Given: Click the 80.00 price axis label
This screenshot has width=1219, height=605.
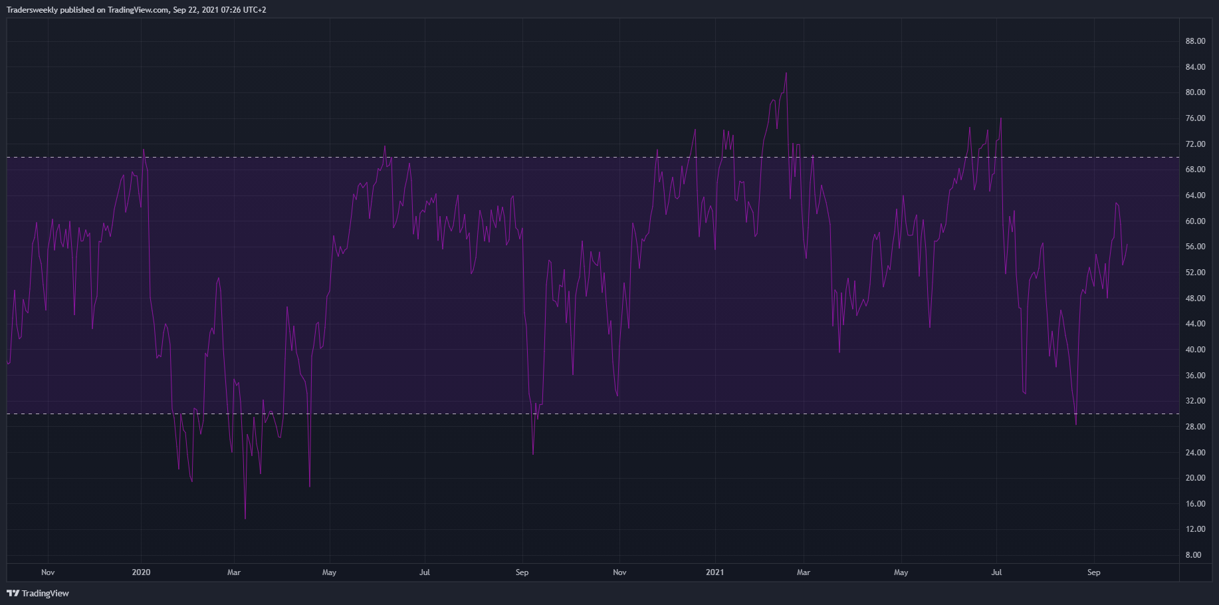Looking at the screenshot, I should tap(1195, 92).
